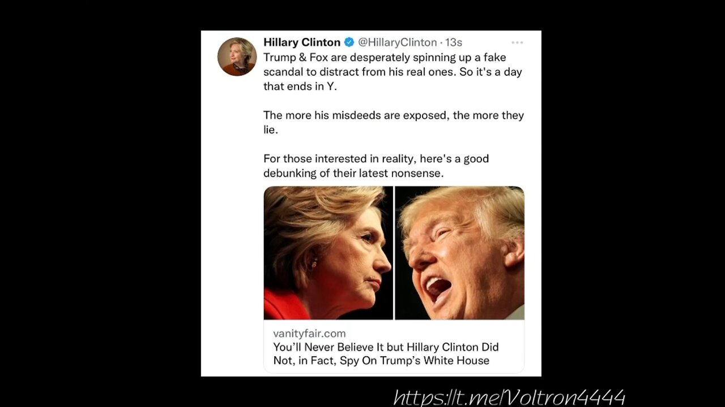Screen dimensions: 725x407
Task: Click the blue verified badge
Action: (349, 42)
